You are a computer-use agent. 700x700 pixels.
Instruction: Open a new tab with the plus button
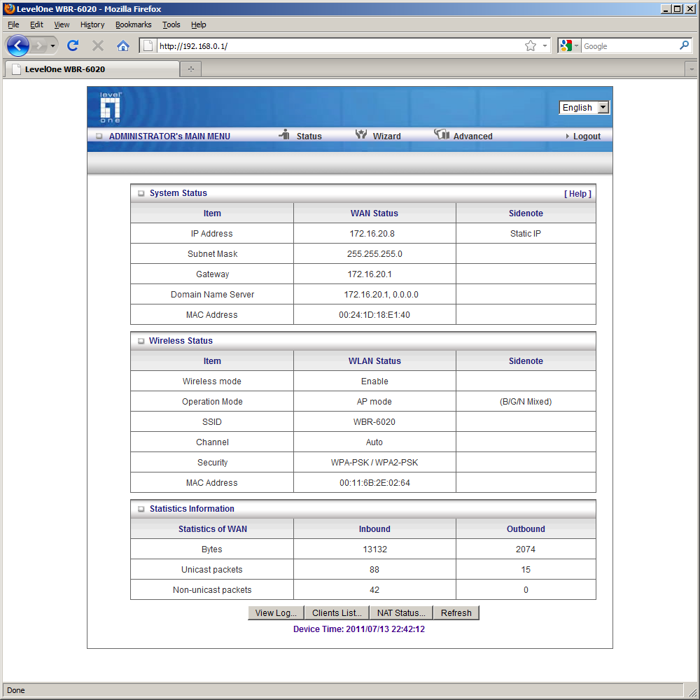tap(190, 69)
